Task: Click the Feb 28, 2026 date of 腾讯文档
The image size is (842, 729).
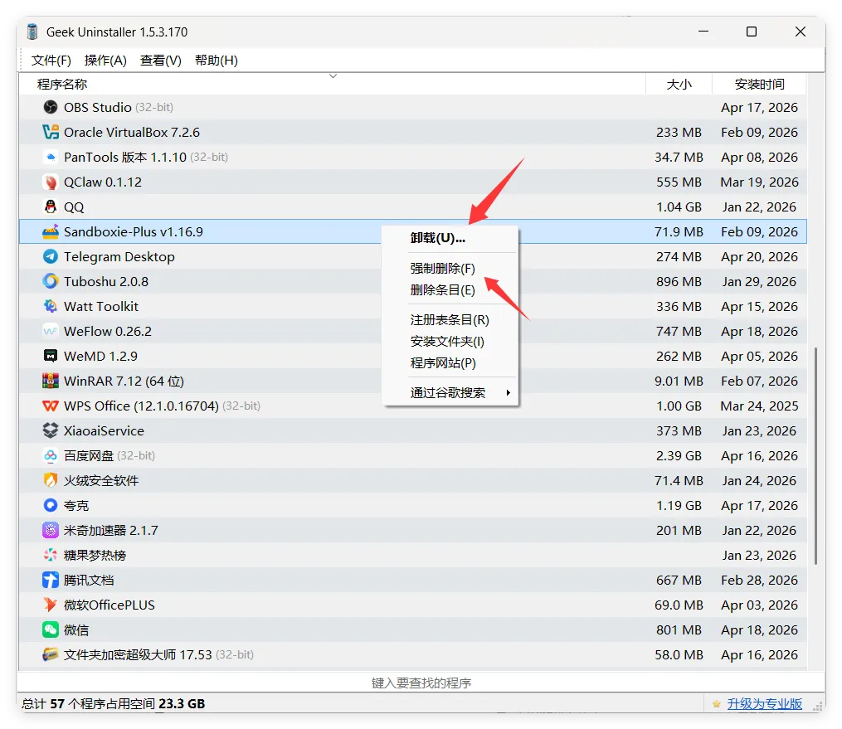Action: coord(759,580)
